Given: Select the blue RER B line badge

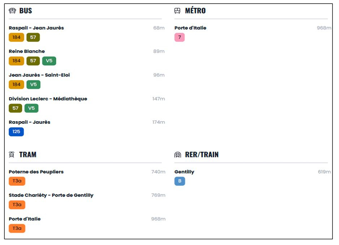Looking at the screenshot, I should (x=179, y=181).
